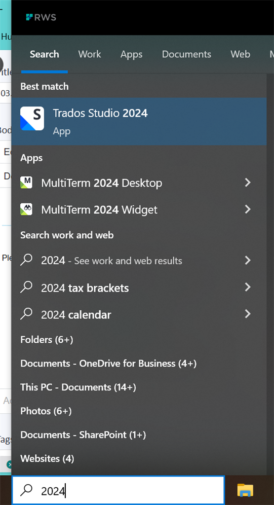274x505 pixels.
Task: Expand 2024 tax brackets suggestion chevron
Action: tap(248, 287)
